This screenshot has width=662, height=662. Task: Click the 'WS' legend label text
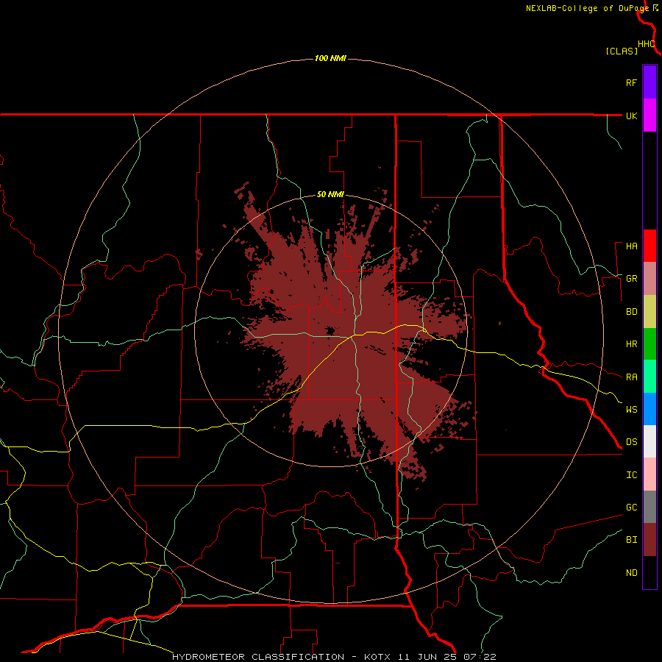tap(631, 410)
